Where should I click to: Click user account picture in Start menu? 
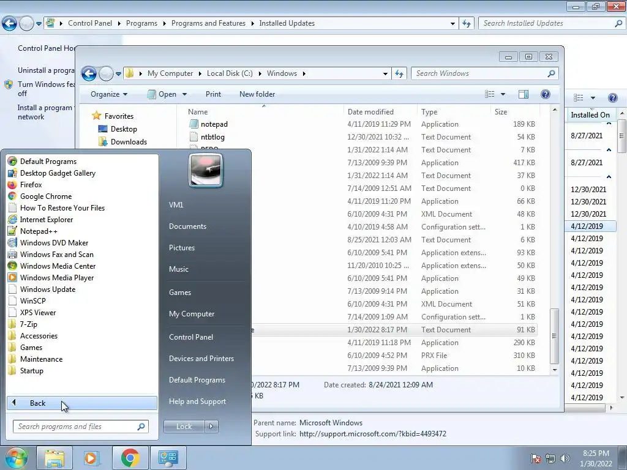click(x=206, y=170)
